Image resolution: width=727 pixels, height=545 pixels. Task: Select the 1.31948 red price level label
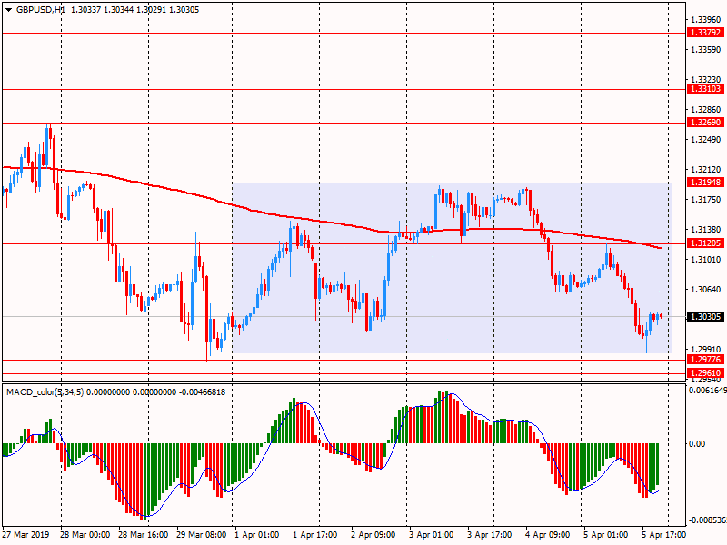pyautogui.click(x=705, y=183)
